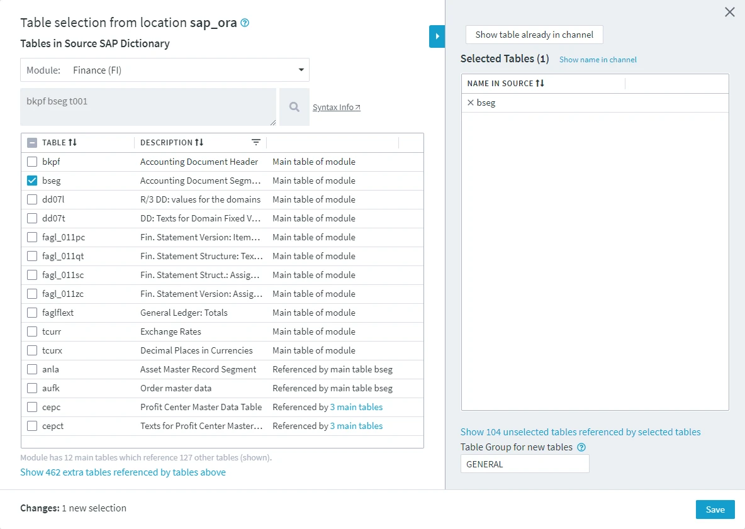The image size is (745, 529).
Task: Collapse the panel with the blue arrow
Action: tap(437, 36)
